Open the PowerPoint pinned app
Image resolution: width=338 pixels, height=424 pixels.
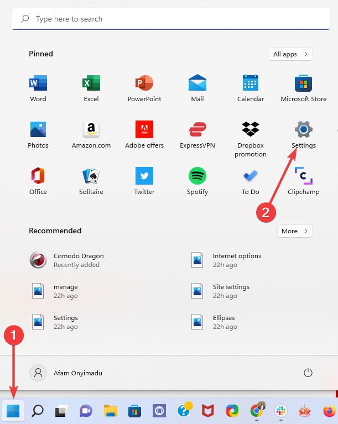click(x=144, y=88)
